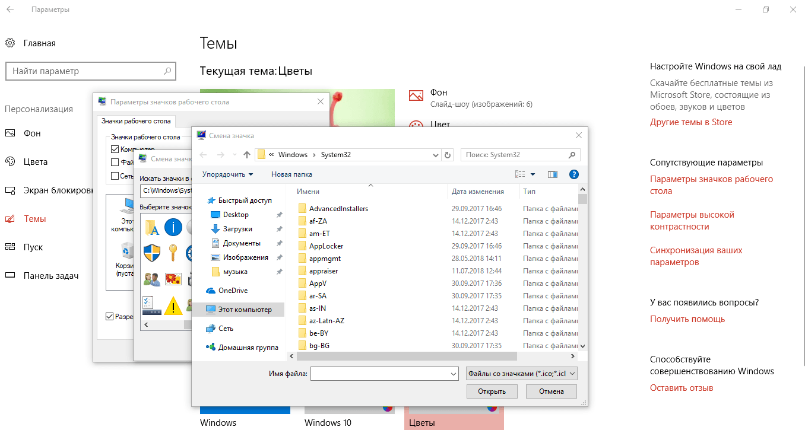Refresh the System32 folder listing
The width and height of the screenshot is (805, 430).
pos(448,155)
